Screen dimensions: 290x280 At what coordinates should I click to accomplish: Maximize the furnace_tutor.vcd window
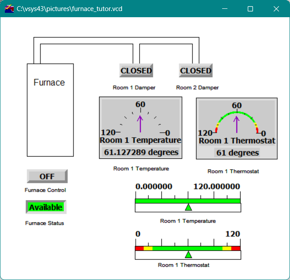point(250,9)
